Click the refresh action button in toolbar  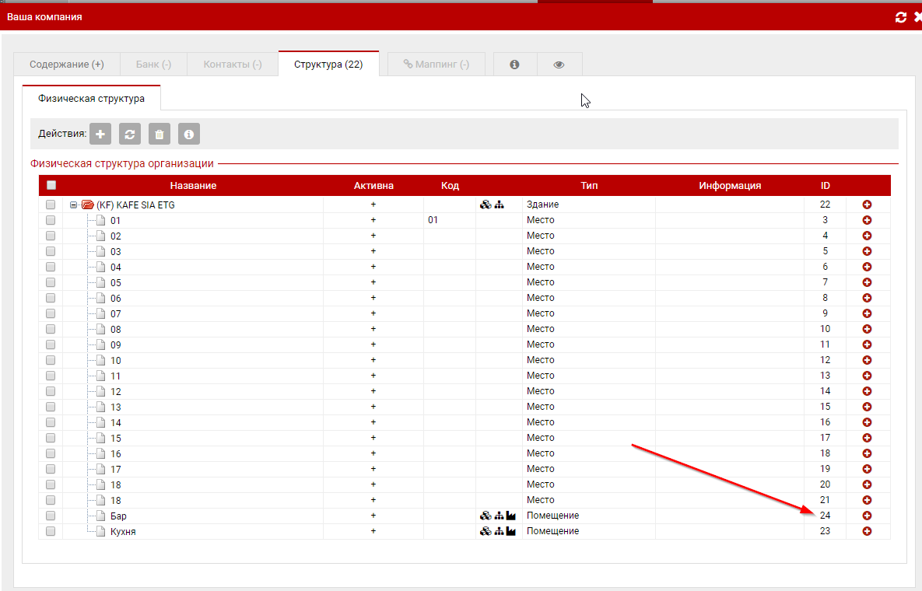tap(130, 135)
